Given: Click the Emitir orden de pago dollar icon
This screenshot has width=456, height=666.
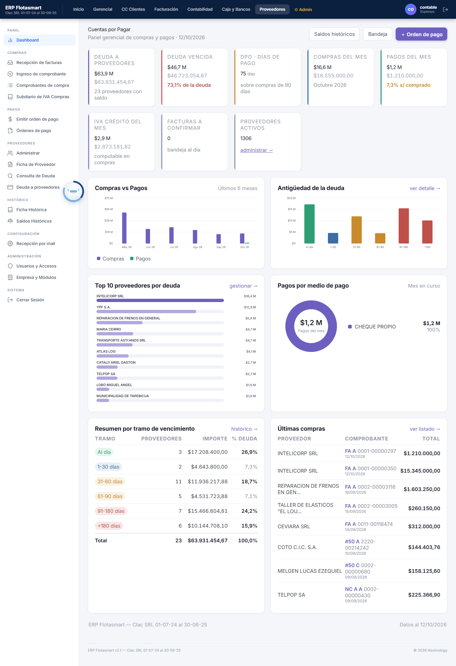Looking at the screenshot, I should click(x=10, y=119).
